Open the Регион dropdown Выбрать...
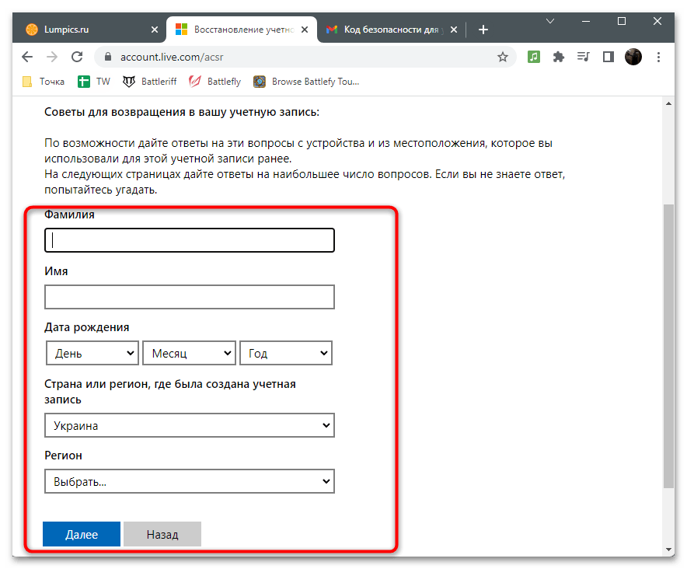The image size is (687, 569). (x=190, y=481)
